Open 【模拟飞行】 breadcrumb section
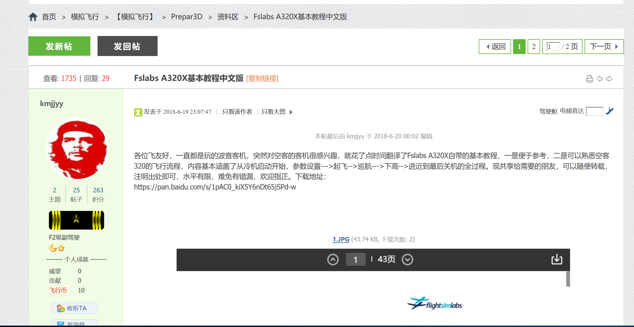This screenshot has width=634, height=327. coord(135,17)
